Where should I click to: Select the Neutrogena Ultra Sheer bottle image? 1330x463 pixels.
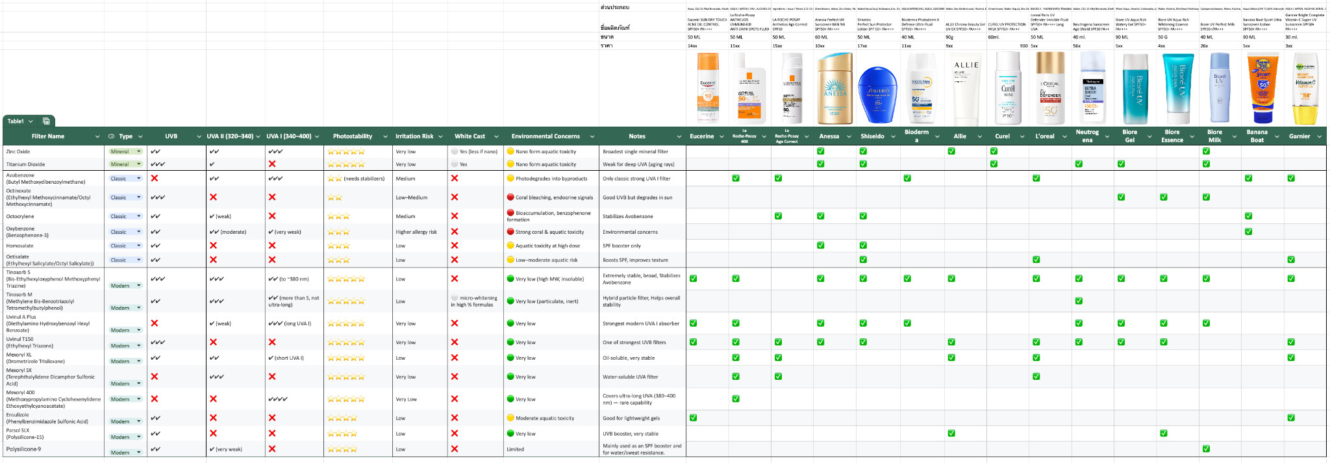pyautogui.click(x=1092, y=89)
